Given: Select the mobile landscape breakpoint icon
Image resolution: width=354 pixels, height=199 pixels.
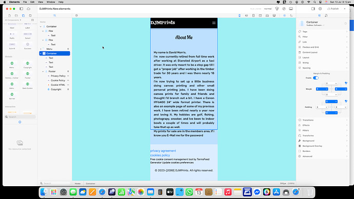Looking at the screenshot, I should pos(247,15).
